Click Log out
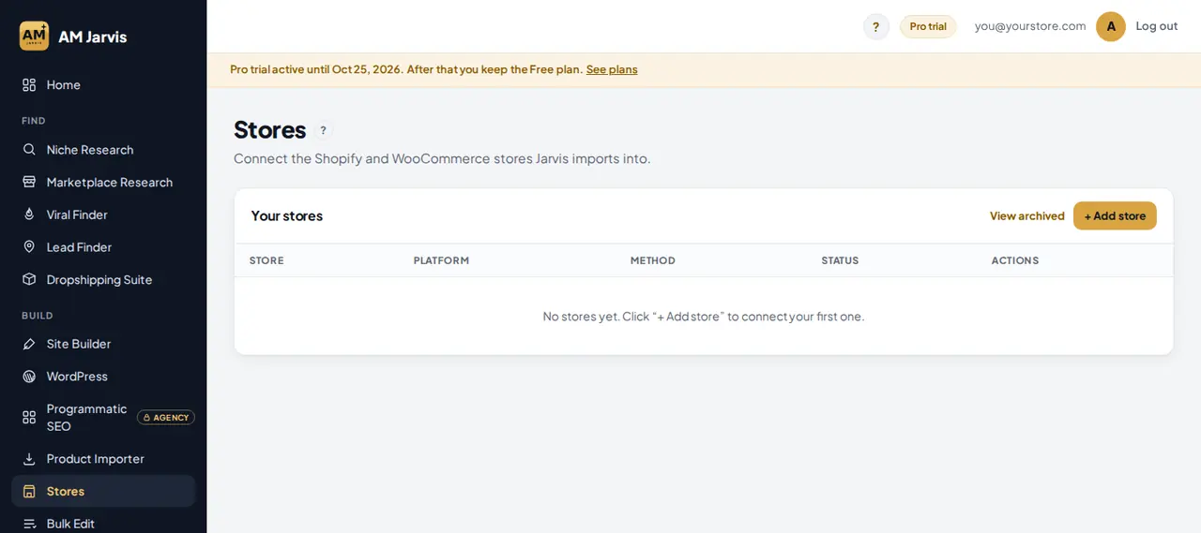1201x533 pixels. click(1156, 26)
